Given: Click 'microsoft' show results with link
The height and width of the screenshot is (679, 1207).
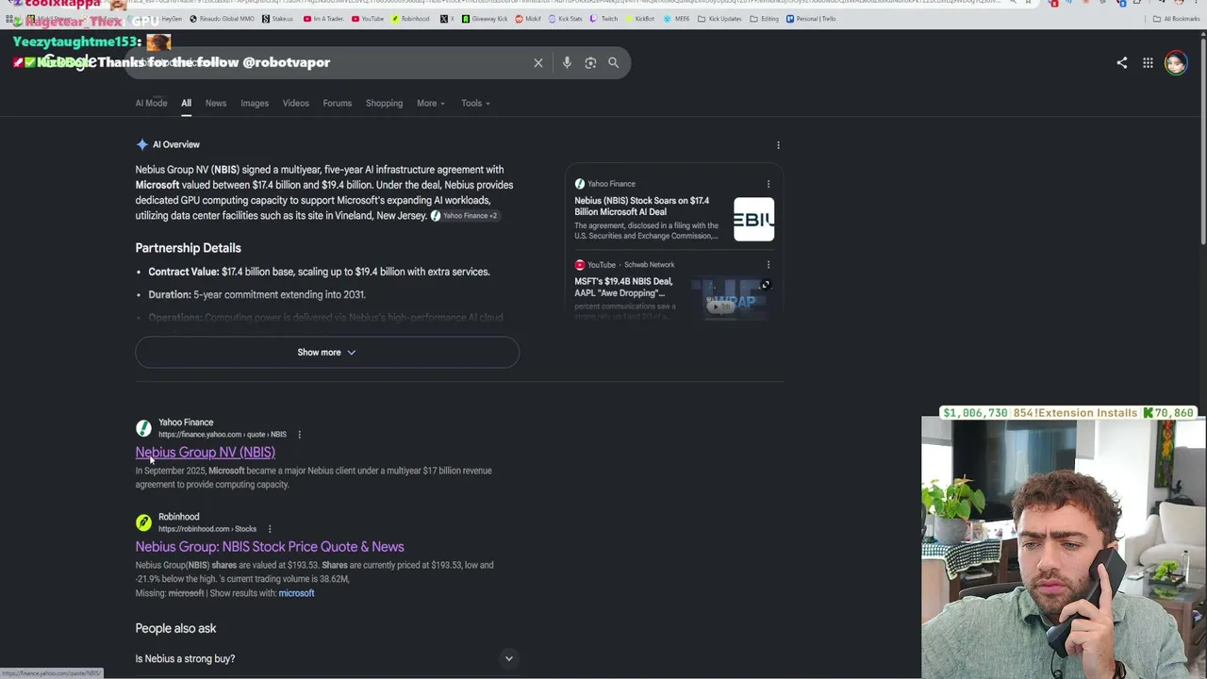Looking at the screenshot, I should click(296, 593).
